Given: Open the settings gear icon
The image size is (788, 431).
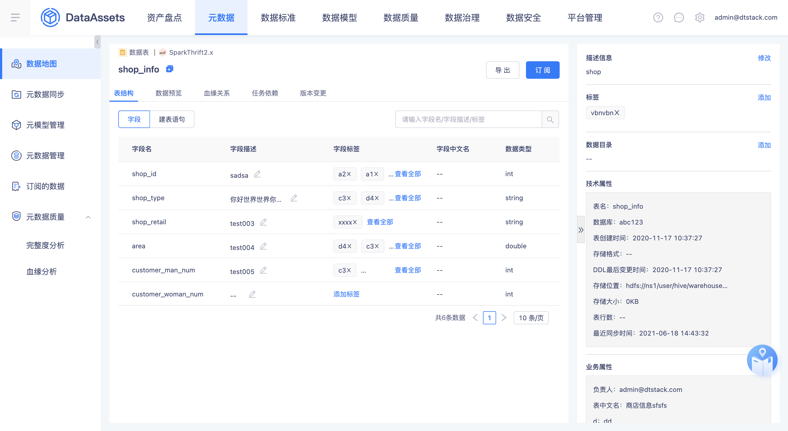Looking at the screenshot, I should pyautogui.click(x=700, y=18).
